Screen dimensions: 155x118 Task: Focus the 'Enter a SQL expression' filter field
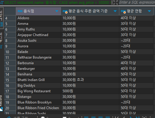[137, 2]
